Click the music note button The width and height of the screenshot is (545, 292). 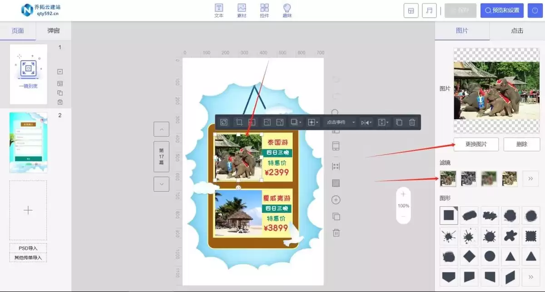pyautogui.click(x=429, y=10)
